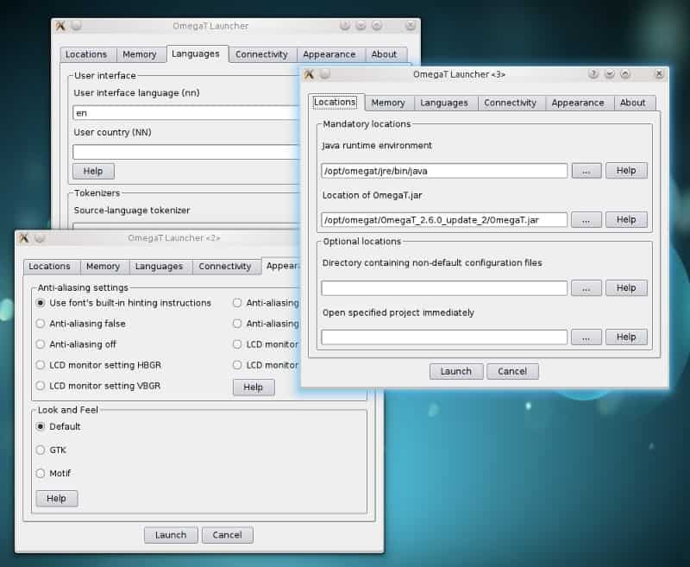Open Connectivity tab in rear OmegaT Launcher window
Screen dimensions: 690x567
(261, 54)
